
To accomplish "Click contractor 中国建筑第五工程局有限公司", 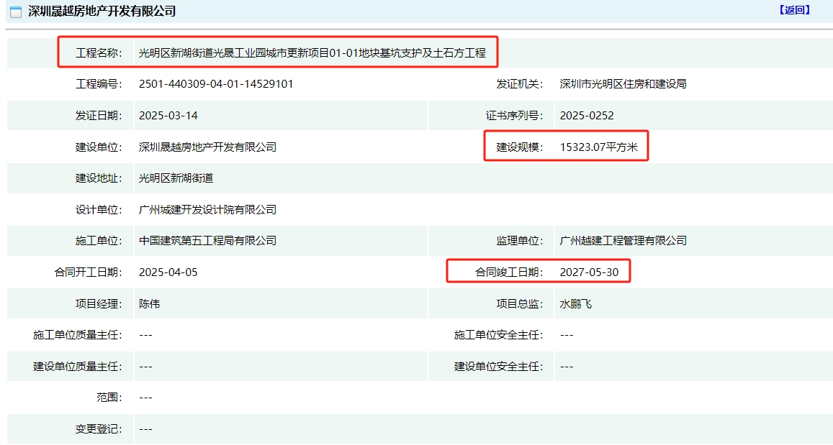I will [x=208, y=241].
